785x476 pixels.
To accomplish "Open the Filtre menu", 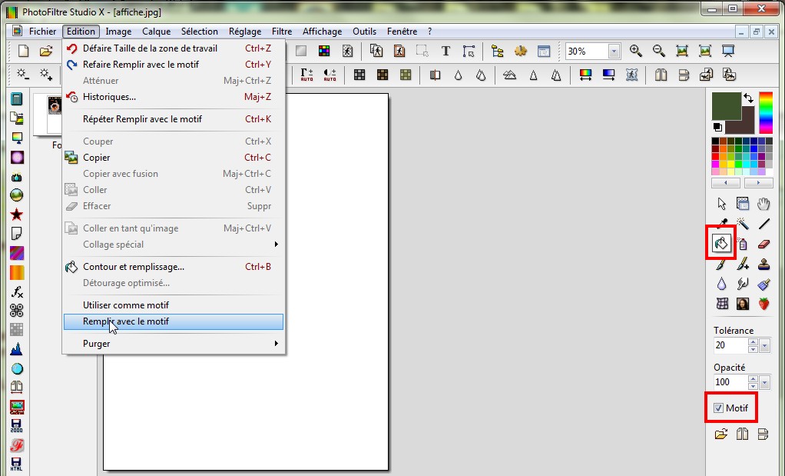I will coord(282,32).
